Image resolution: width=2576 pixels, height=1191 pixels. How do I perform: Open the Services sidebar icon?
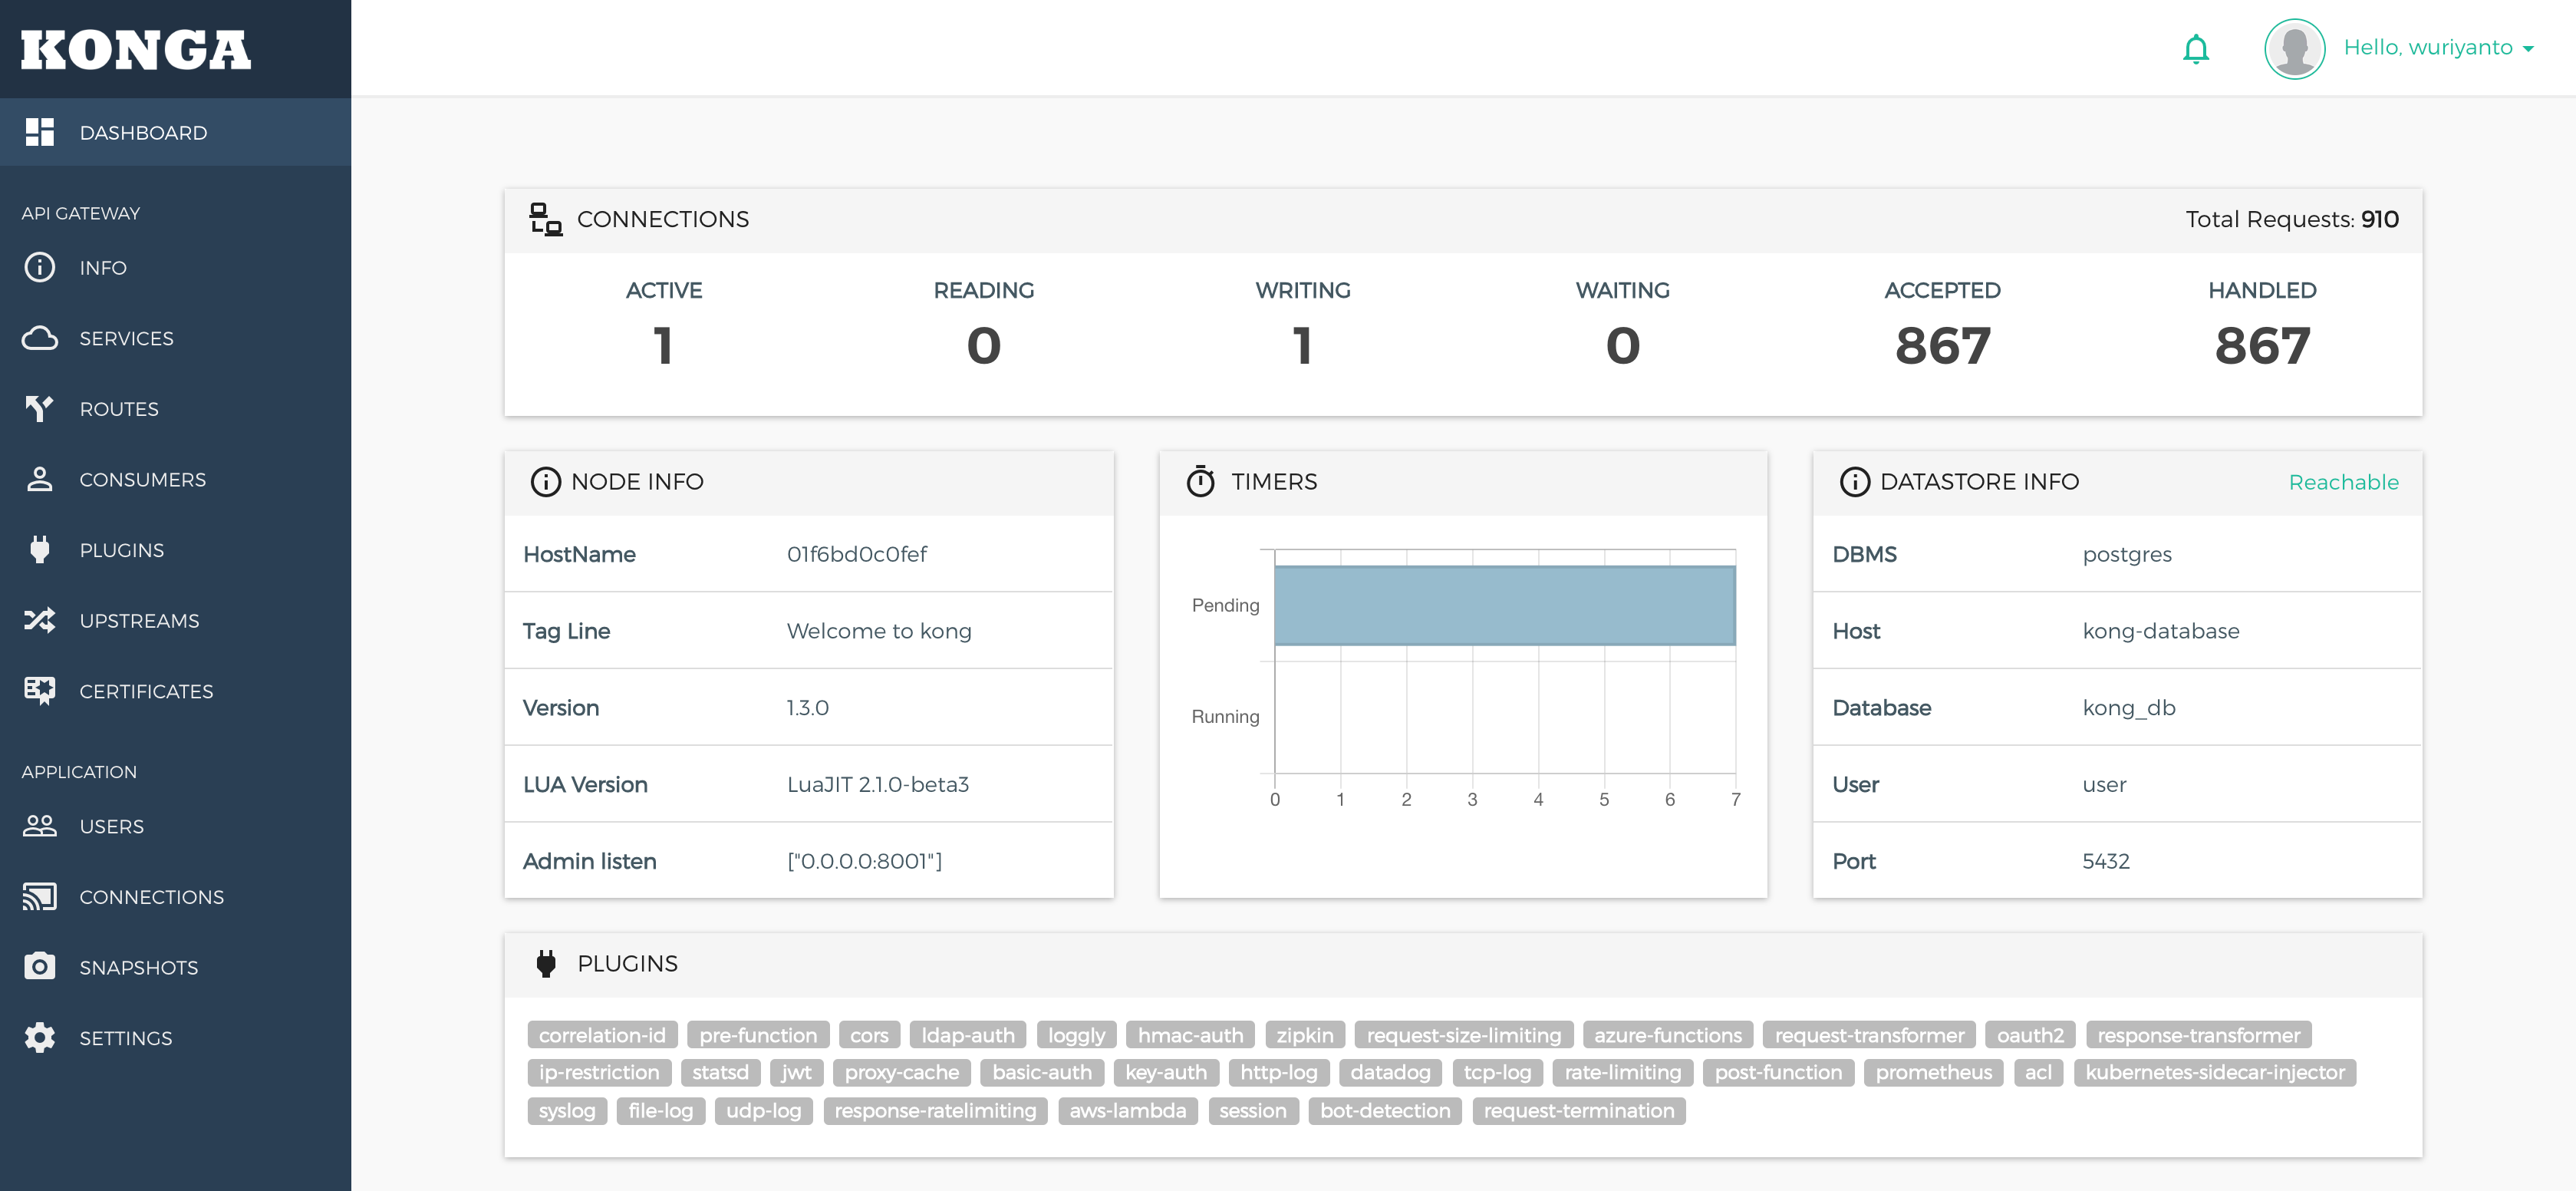40,338
